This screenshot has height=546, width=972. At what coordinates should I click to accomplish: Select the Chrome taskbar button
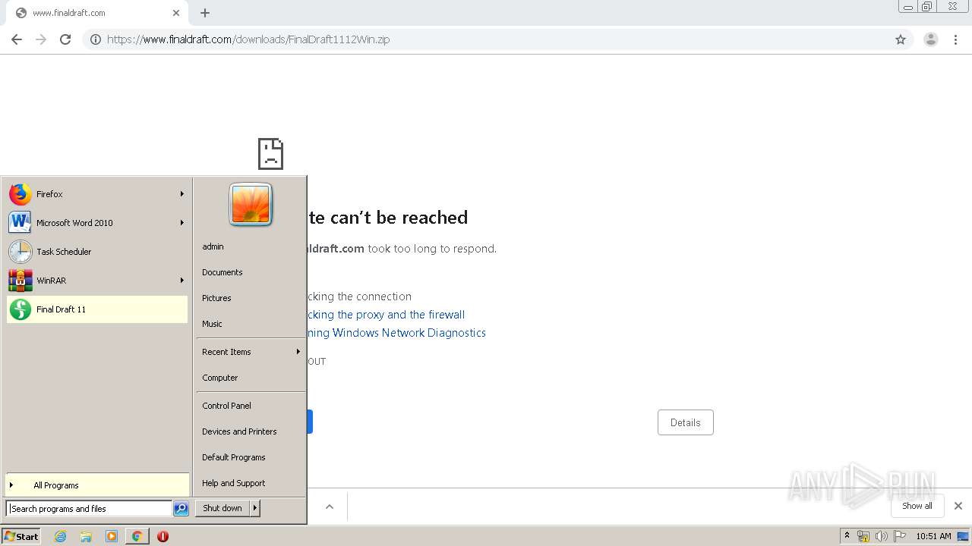pos(137,536)
